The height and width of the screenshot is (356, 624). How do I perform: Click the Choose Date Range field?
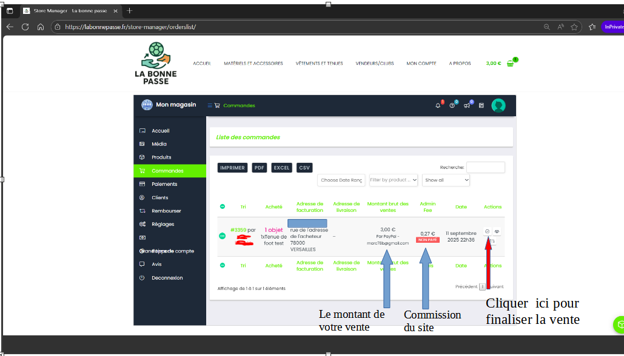click(x=341, y=180)
